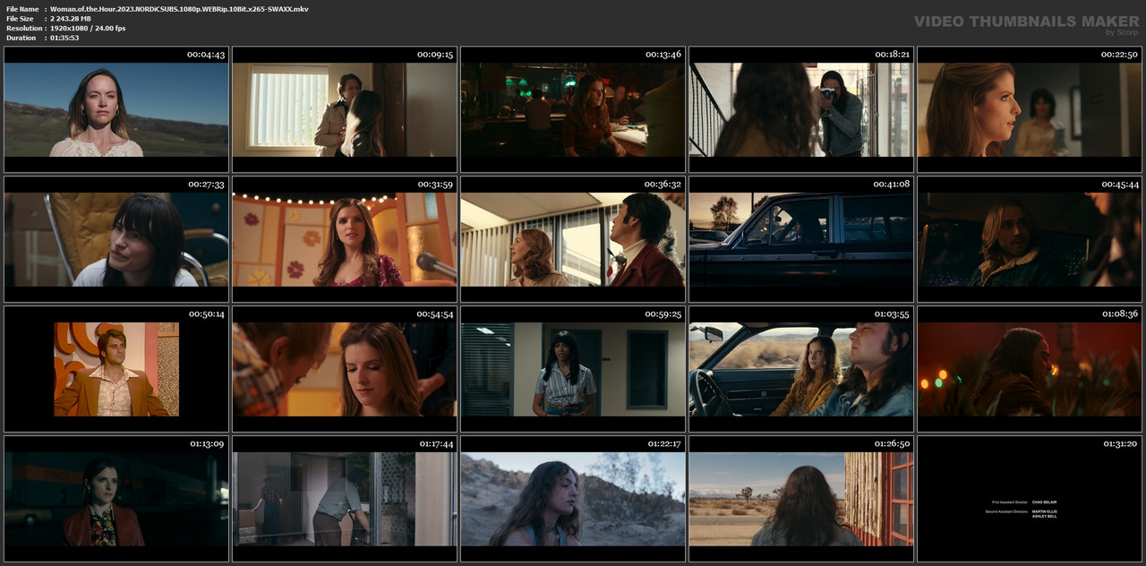Viewport: 1146px width, 566px height.
Task: Select the resolution text 1920x1080 / 24.00 fps
Action: tap(88, 28)
